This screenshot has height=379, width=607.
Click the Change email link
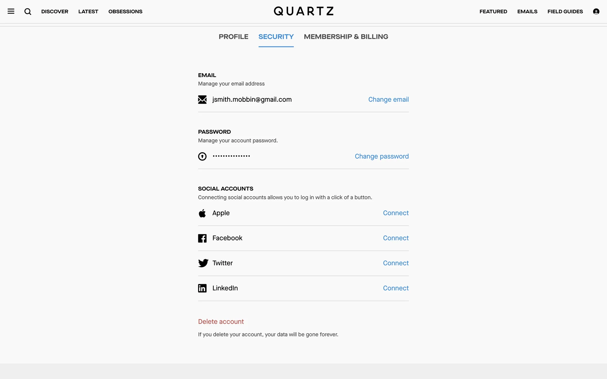388,99
